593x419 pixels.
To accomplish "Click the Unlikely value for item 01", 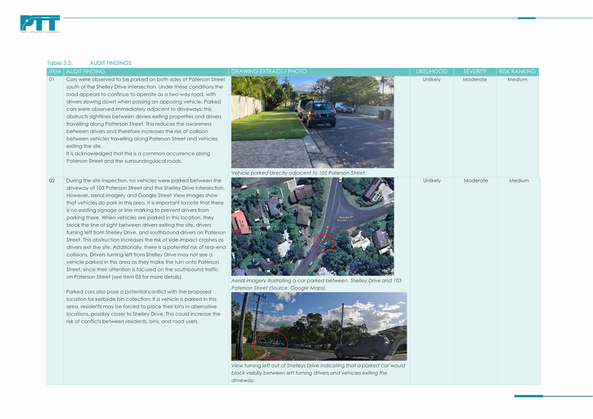I will pyautogui.click(x=431, y=80).
